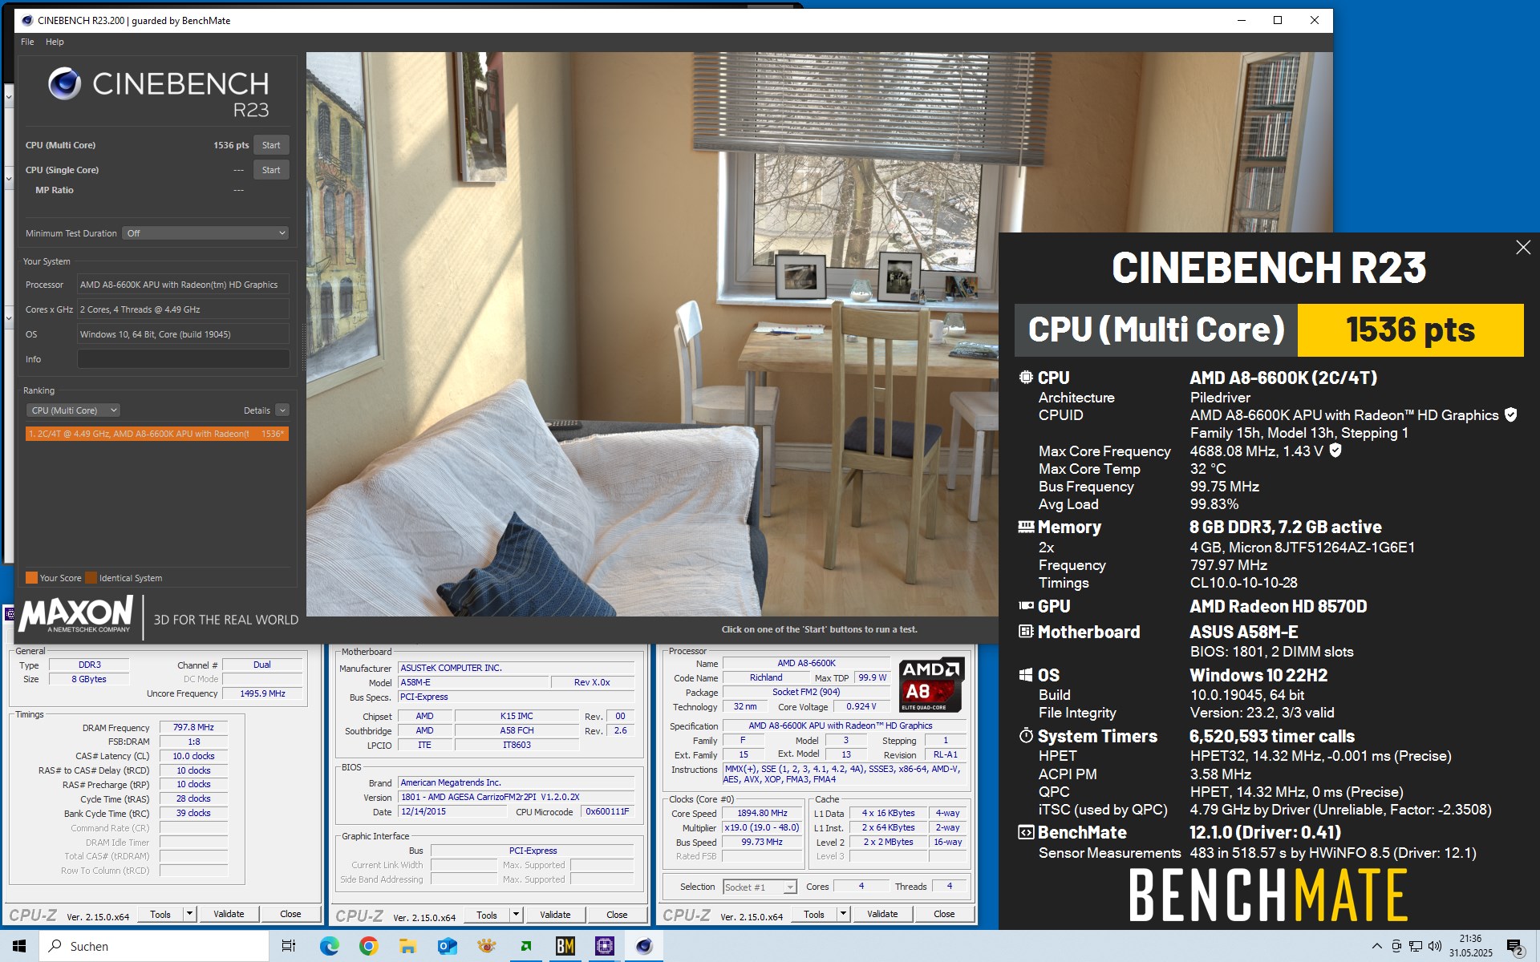
Task: Launch Microsoft Edge from the taskbar
Action: [329, 946]
